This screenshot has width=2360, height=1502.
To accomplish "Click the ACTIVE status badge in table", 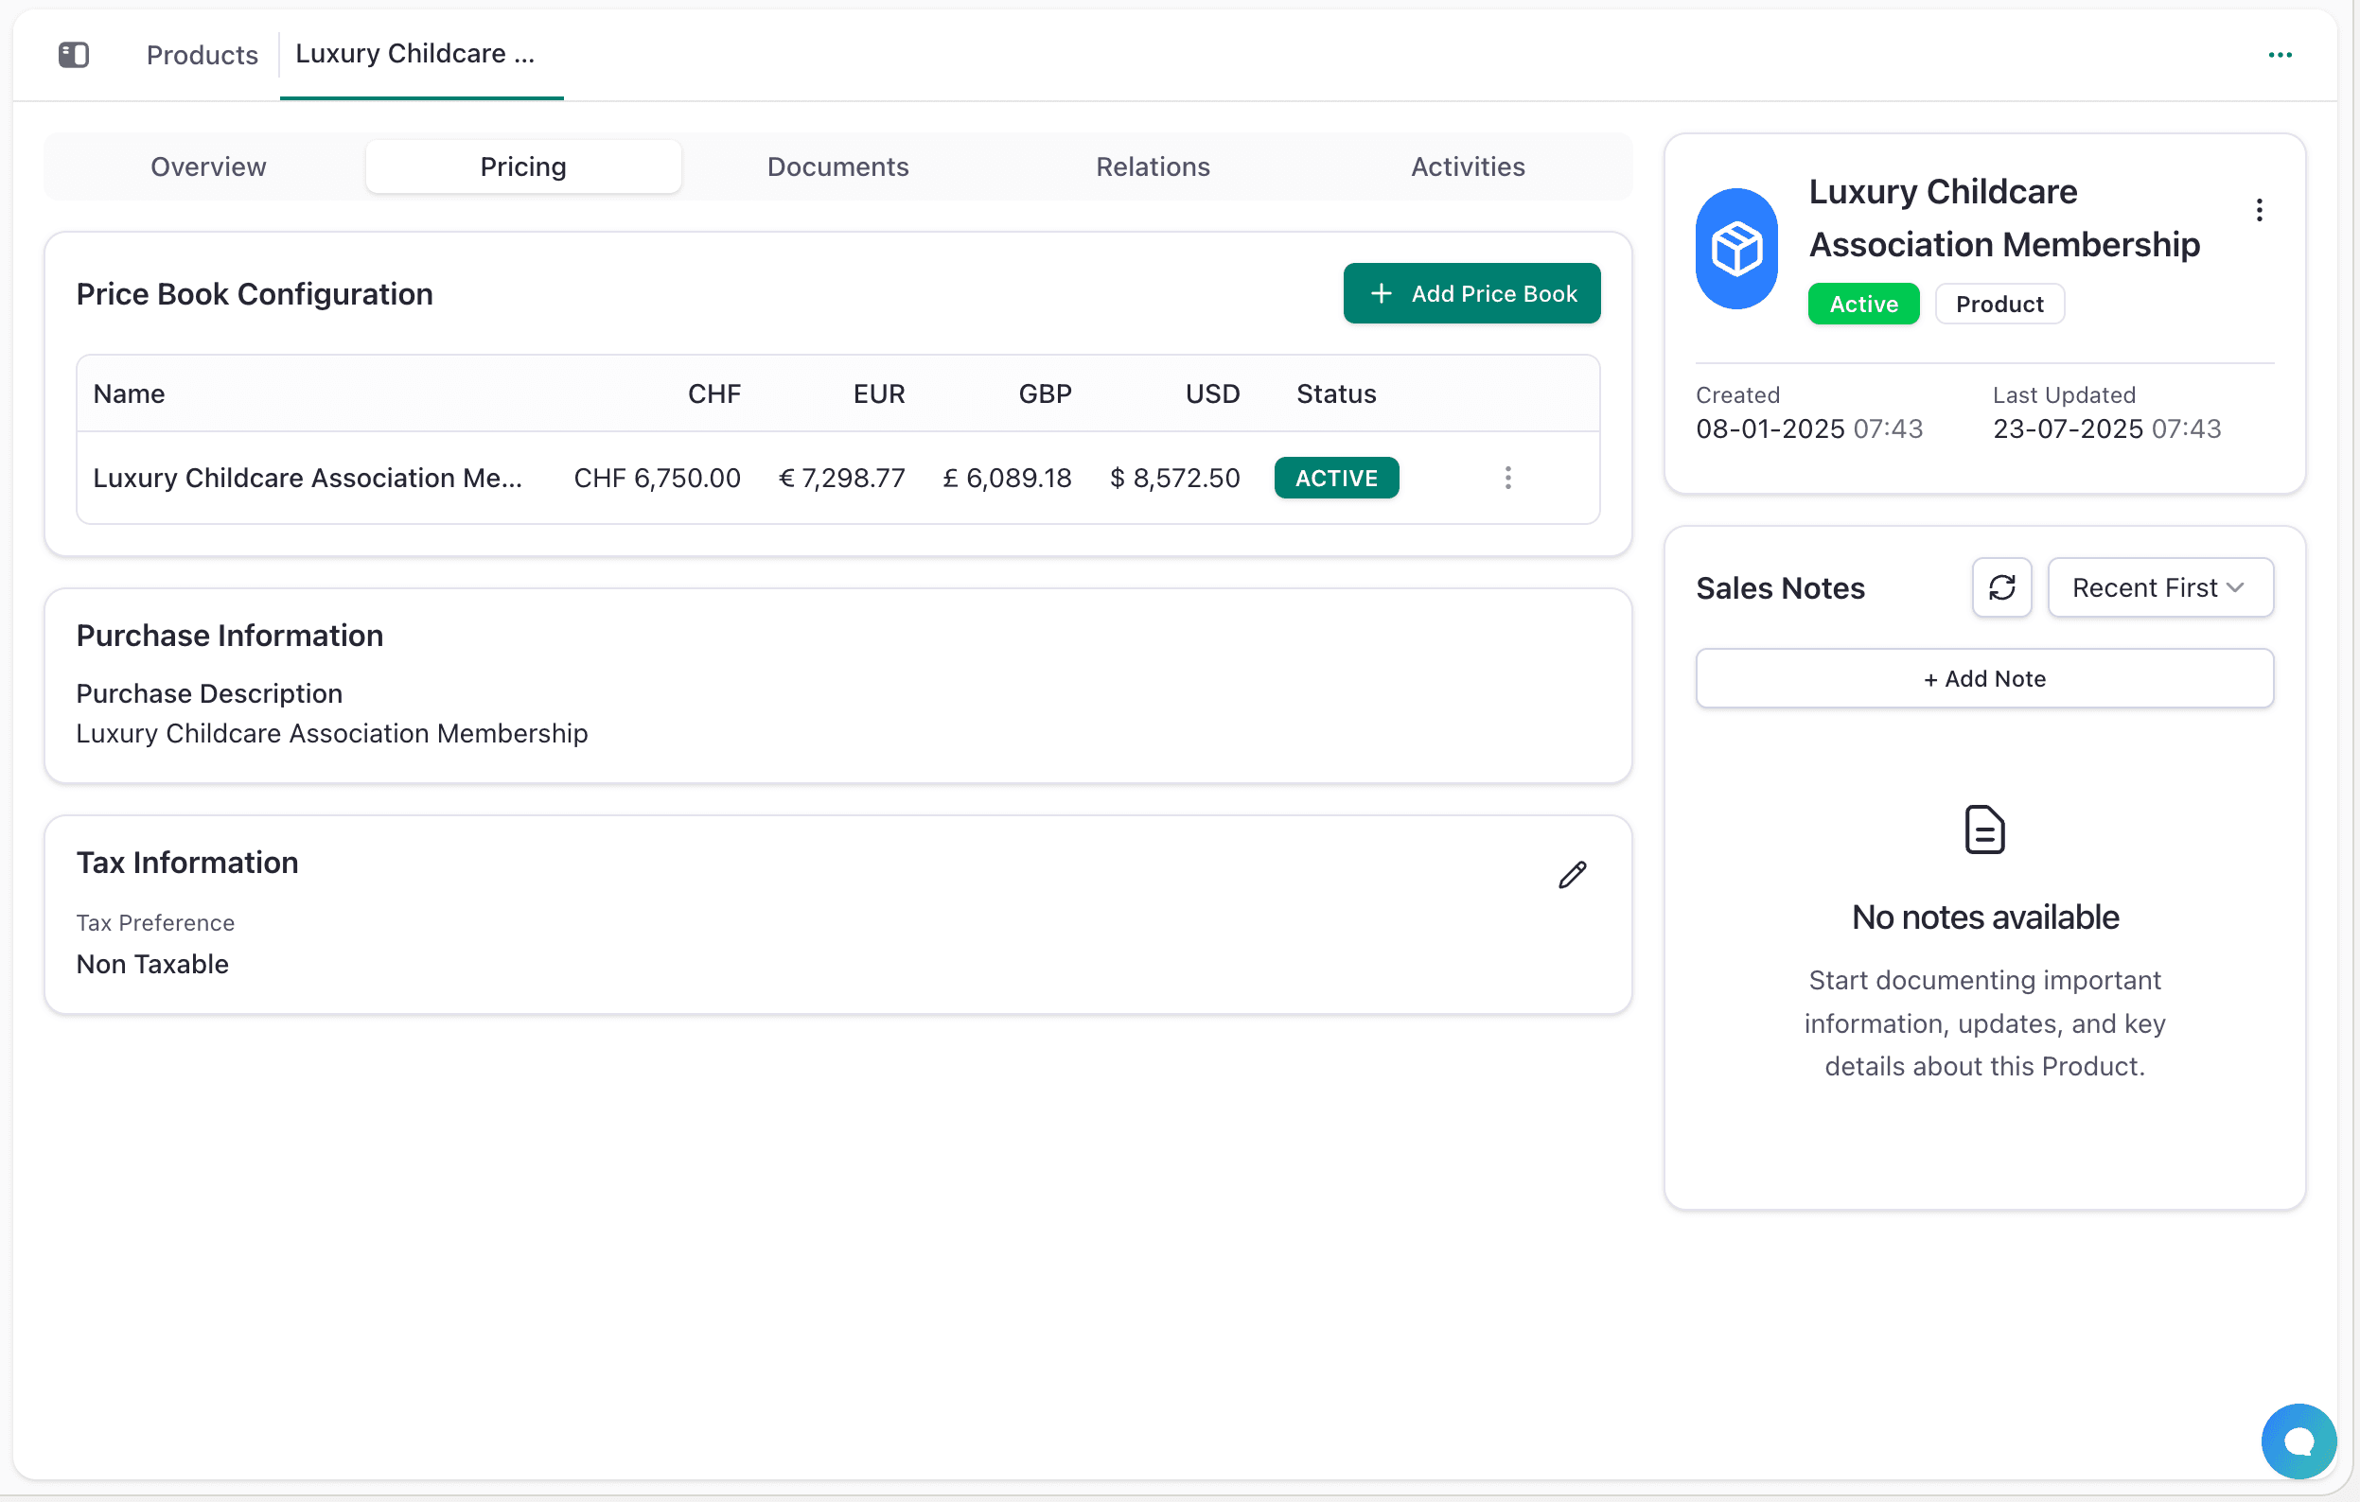I will tap(1336, 479).
